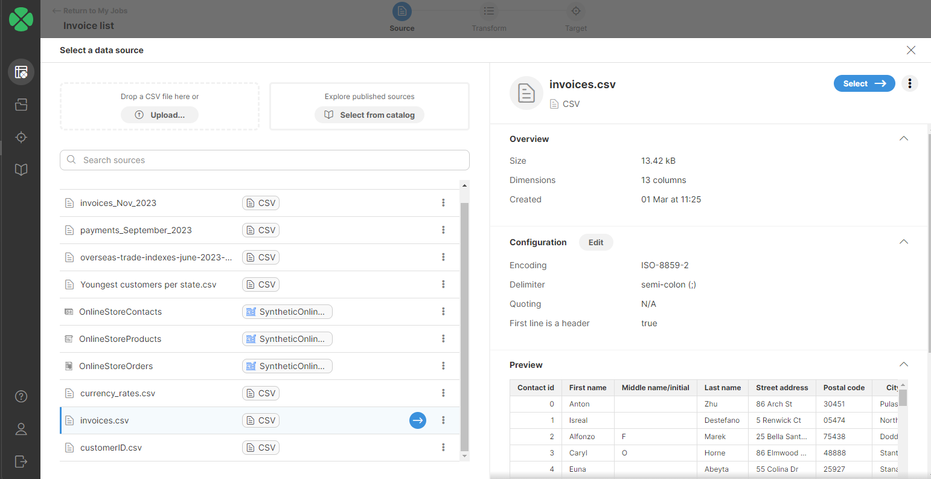Screen dimensions: 931x479
Task: Open the kebab menu beside invoices.csv
Action: tap(444, 420)
